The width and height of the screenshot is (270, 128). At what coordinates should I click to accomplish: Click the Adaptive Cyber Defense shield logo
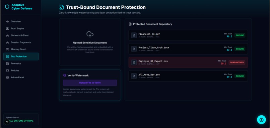point(7,7)
